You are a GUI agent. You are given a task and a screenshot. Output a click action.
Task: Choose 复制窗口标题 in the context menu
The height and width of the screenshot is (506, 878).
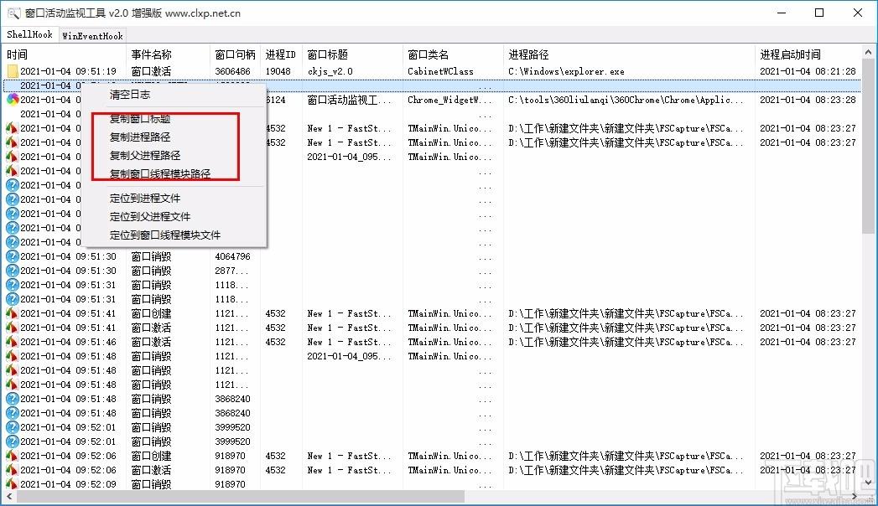[x=140, y=118]
